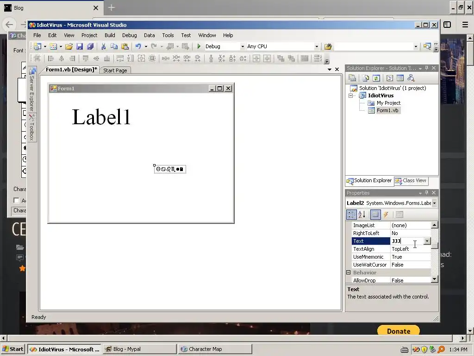Click View Class Diagram icon in Solution Explorer
The width and height of the screenshot is (474, 356).
click(411, 78)
